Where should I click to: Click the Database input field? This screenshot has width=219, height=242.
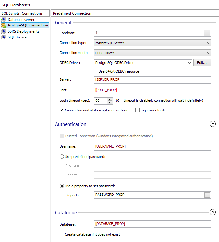(152, 224)
